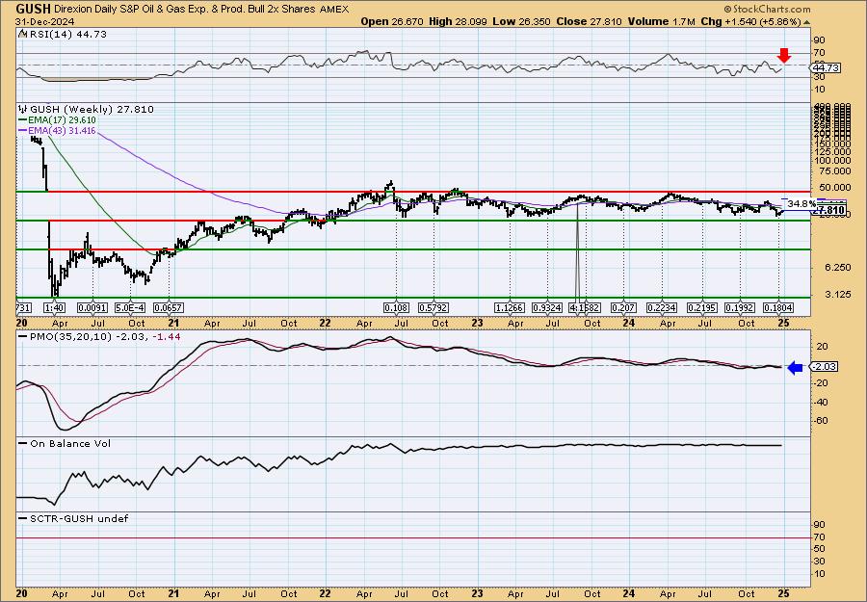Click the 0.0657 volume label

tap(169, 308)
